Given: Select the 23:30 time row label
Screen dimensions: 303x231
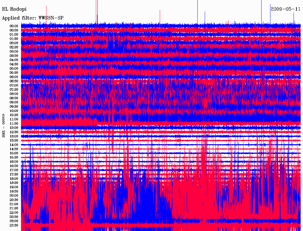Looking at the screenshot, I should click(14, 225).
